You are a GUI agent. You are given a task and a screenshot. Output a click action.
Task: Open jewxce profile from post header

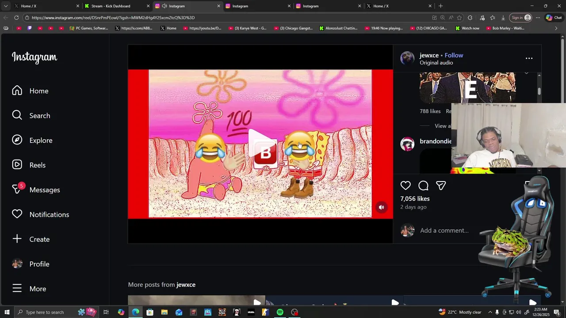(x=429, y=55)
